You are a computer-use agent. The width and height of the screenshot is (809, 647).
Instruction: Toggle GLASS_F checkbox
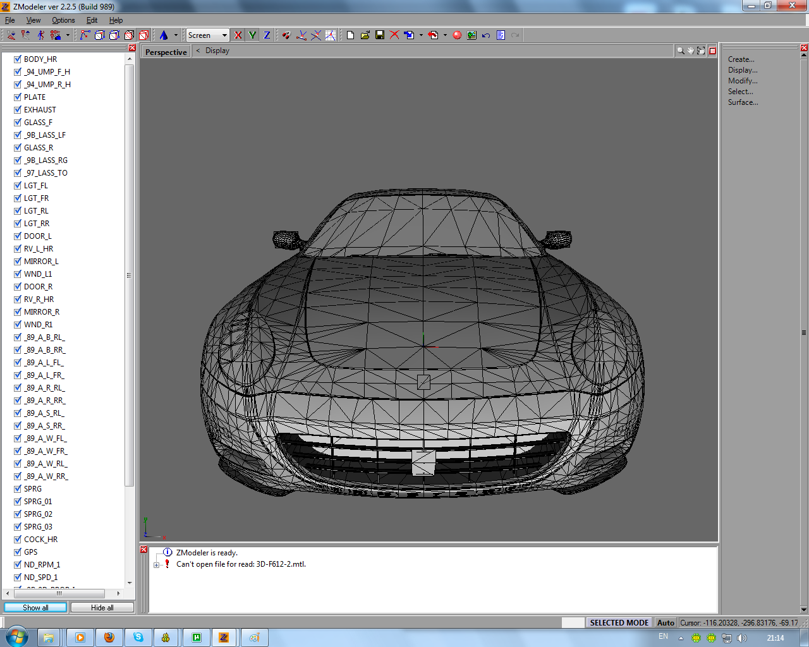click(18, 122)
